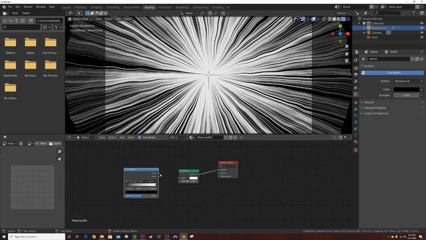Open the outliner filter dropdown
This screenshot has width=426, height=240.
[x=415, y=13]
